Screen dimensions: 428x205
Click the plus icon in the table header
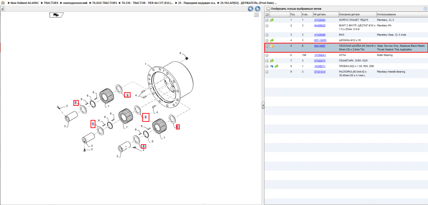point(267,14)
